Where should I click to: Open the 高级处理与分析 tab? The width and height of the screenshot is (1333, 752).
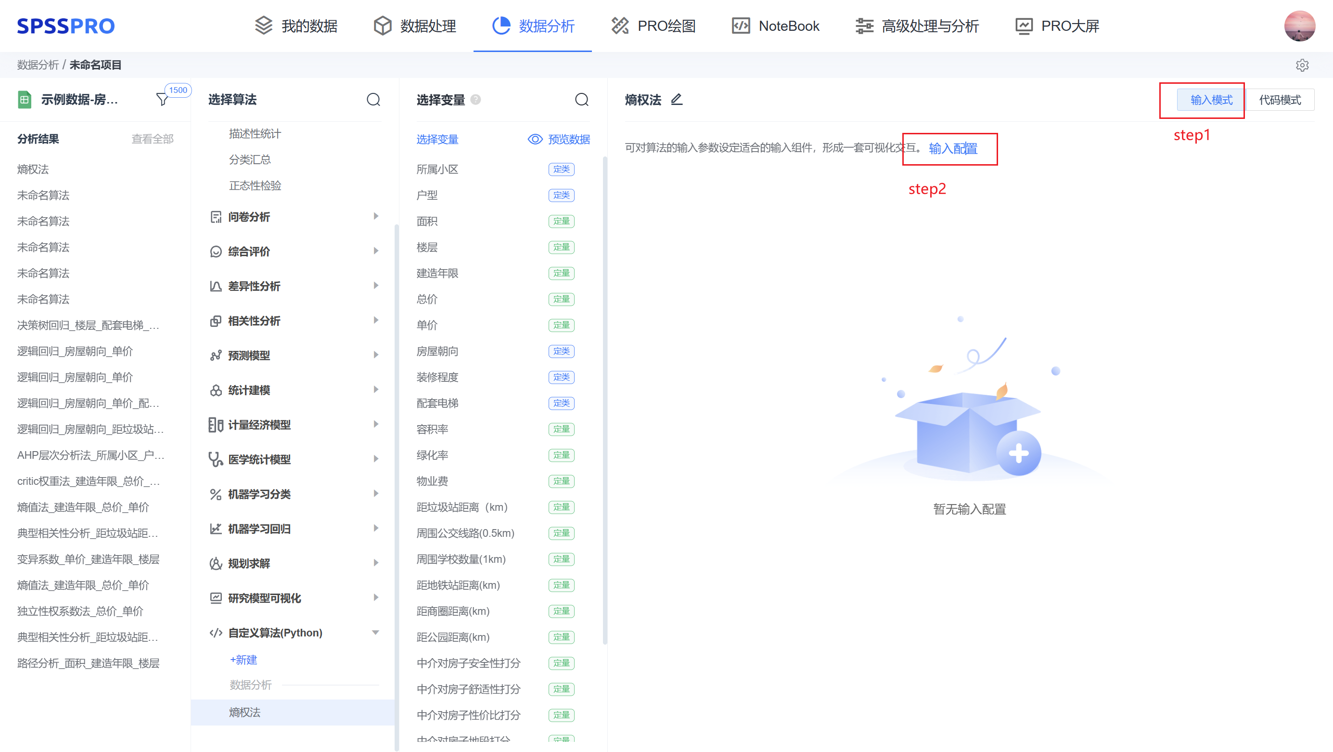coord(917,26)
